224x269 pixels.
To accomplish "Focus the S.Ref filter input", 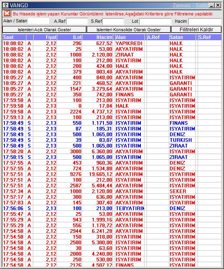I will (113, 22).
